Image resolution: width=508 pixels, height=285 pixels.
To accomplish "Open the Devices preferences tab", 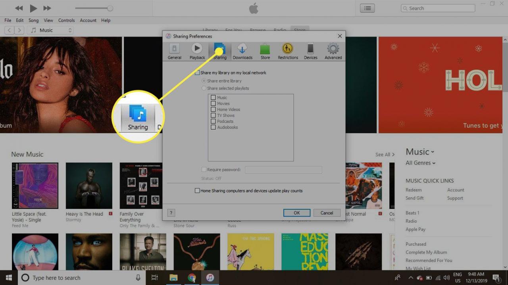I will tap(310, 51).
